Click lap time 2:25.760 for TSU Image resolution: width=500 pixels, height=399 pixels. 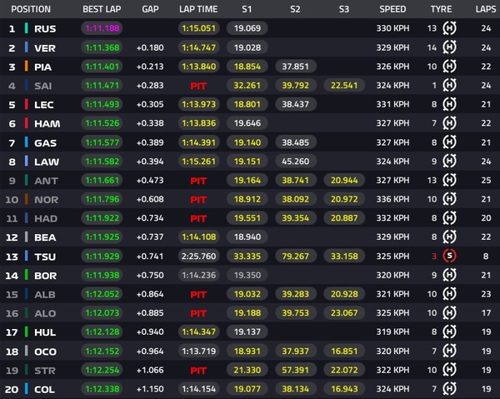click(x=198, y=256)
